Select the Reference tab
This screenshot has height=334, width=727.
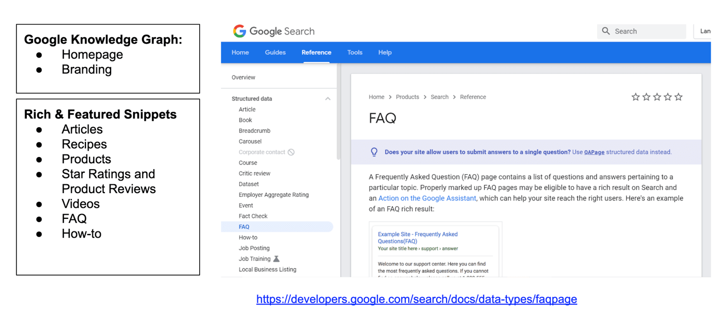[x=316, y=52]
